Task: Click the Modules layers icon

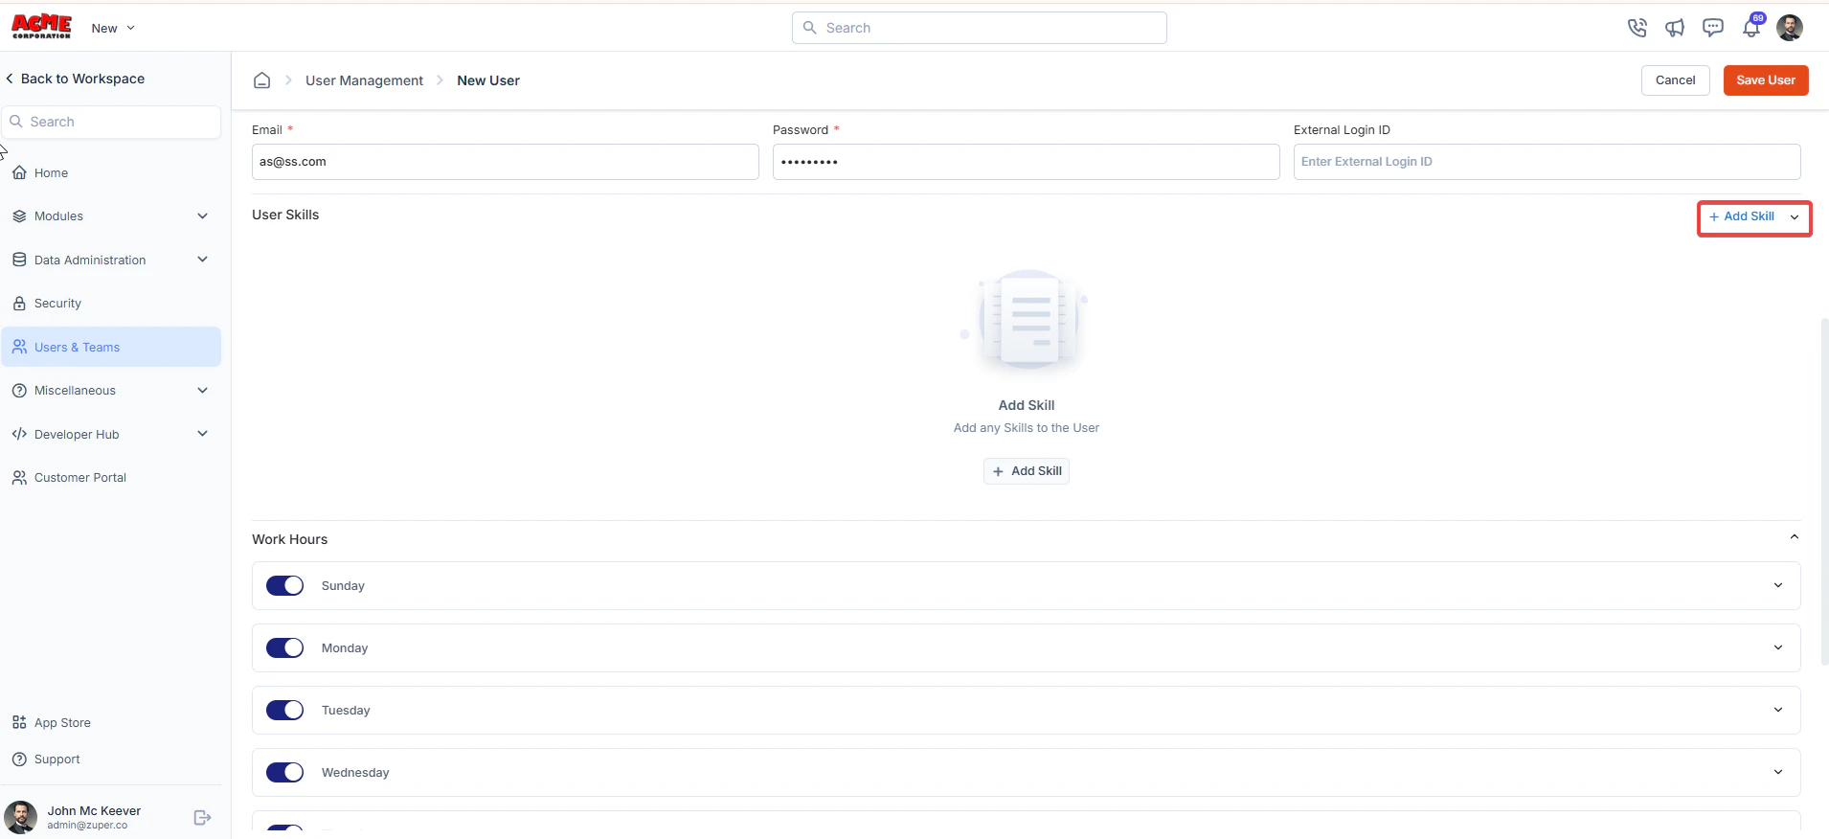Action: coord(19,215)
